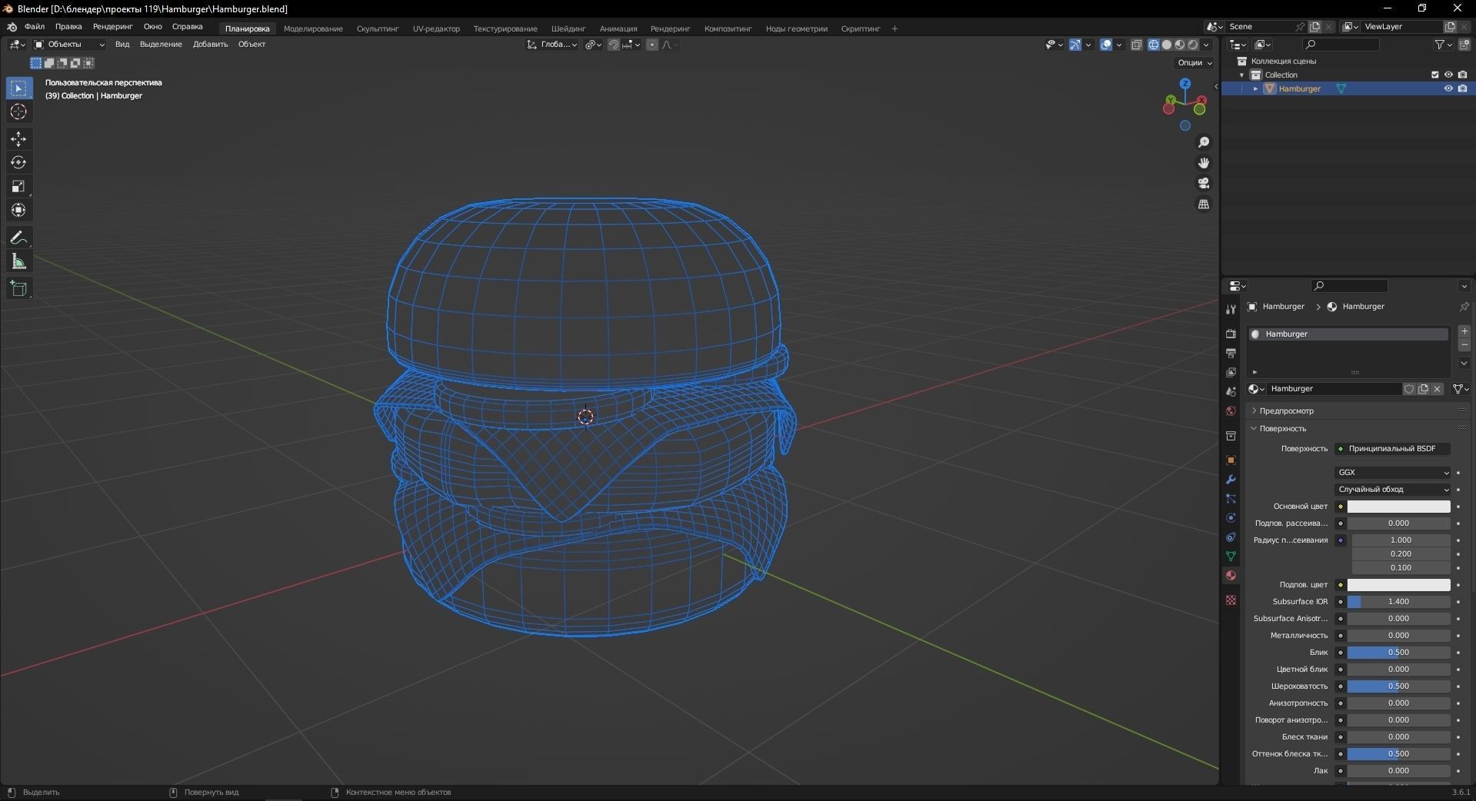Add a material slot with plus
Viewport: 1476px width, 801px height.
1464,331
